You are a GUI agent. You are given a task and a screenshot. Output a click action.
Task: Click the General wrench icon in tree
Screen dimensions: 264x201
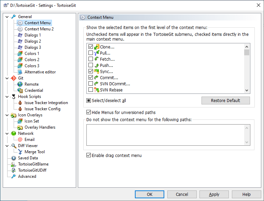coord(14,16)
